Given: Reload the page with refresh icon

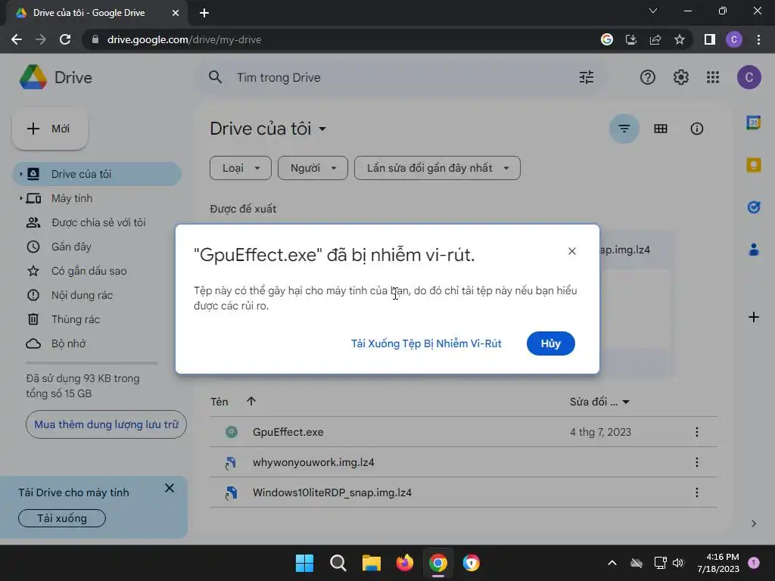Looking at the screenshot, I should point(65,39).
